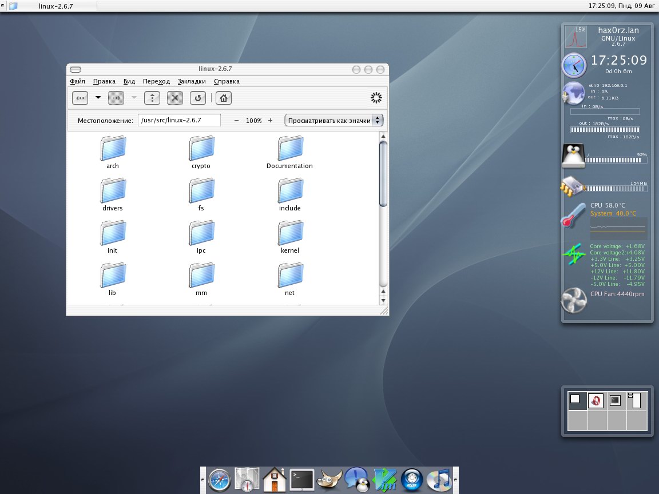Go up one directory level
The width and height of the screenshot is (659, 494).
pyautogui.click(x=152, y=98)
